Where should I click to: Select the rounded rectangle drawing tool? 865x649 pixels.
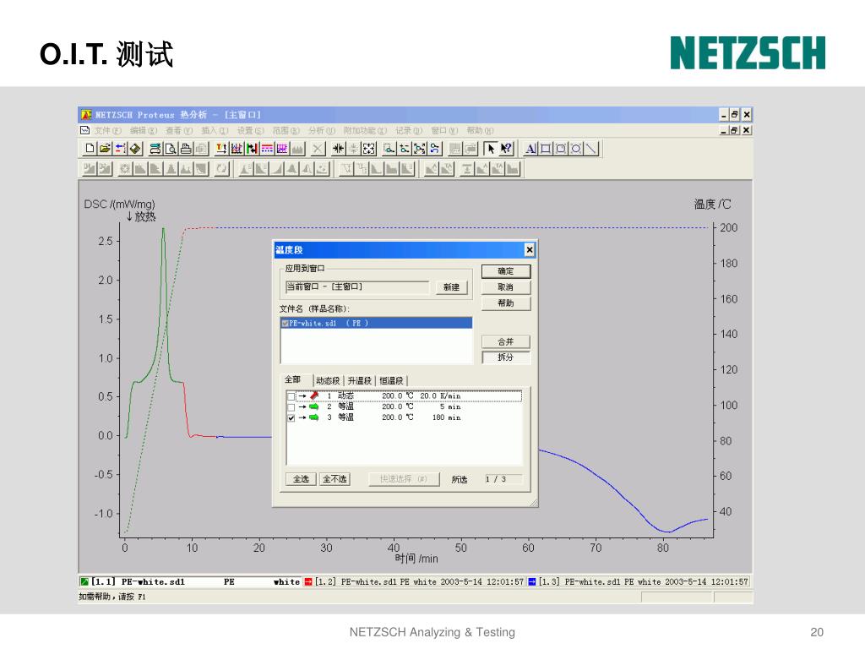click(561, 149)
